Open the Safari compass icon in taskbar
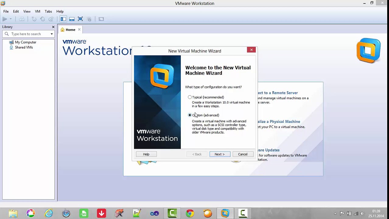 (66, 213)
